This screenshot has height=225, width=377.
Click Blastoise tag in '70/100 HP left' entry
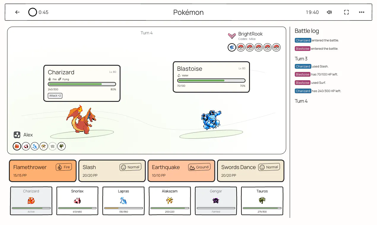302,74
